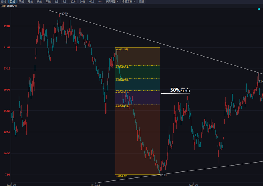Select the 日线 daily chart tab
This screenshot has width=263, height=186.
pos(12,1)
